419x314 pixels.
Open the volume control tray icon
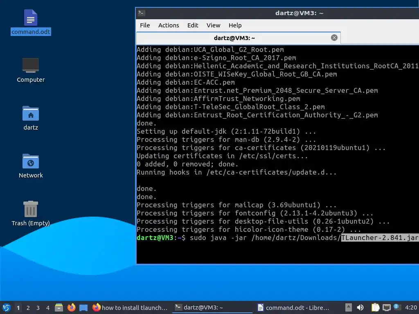pyautogui.click(x=360, y=307)
